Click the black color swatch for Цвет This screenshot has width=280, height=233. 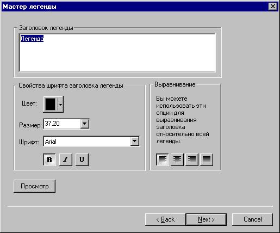point(51,104)
